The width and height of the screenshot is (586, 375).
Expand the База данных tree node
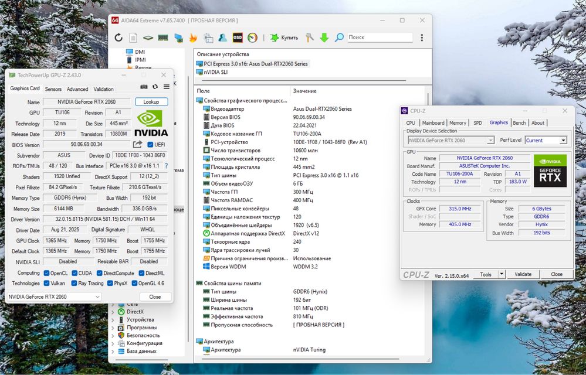113,351
